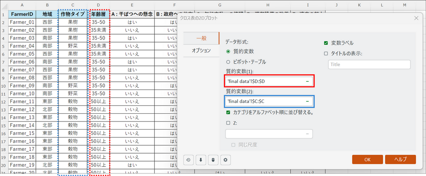The width and height of the screenshot is (426, 176).
Task: Click range selector minus icon for 質的変数(1)
Action: tap(307, 81)
